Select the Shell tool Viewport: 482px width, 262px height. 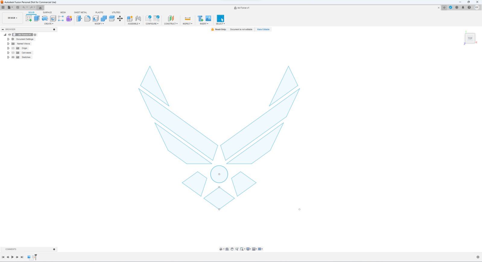coord(96,18)
